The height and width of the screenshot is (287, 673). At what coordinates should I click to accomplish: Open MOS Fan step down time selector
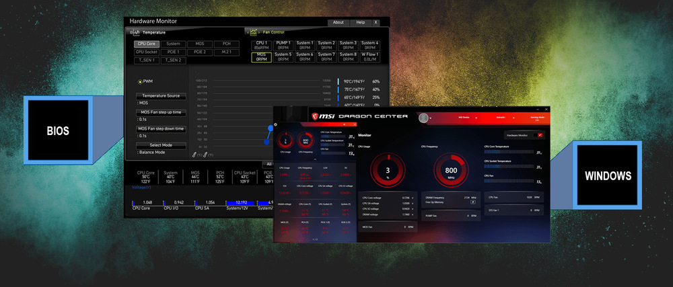tap(161, 129)
